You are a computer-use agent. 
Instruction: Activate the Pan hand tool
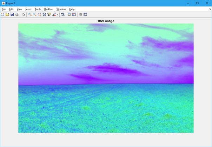pos(39,14)
